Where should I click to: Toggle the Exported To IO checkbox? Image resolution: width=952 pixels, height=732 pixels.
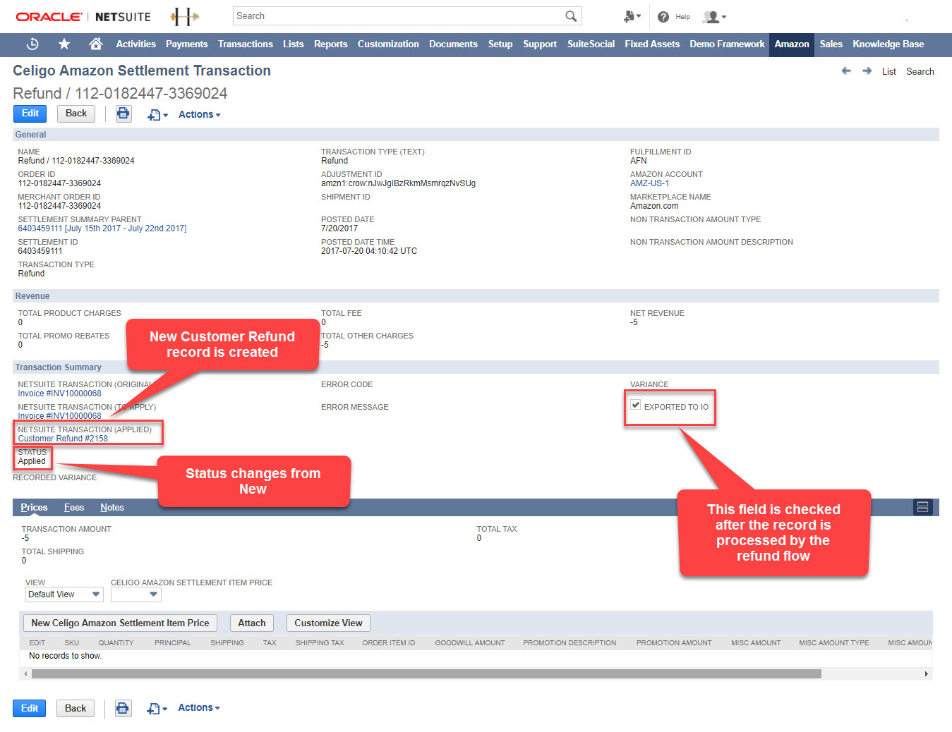636,405
